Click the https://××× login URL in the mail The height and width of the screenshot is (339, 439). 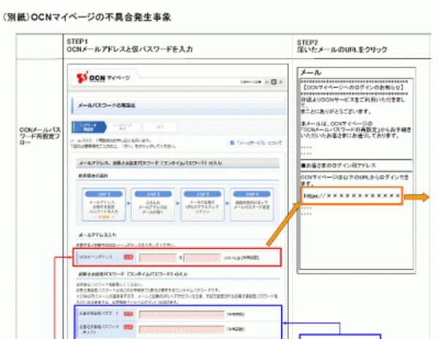pyautogui.click(x=352, y=196)
